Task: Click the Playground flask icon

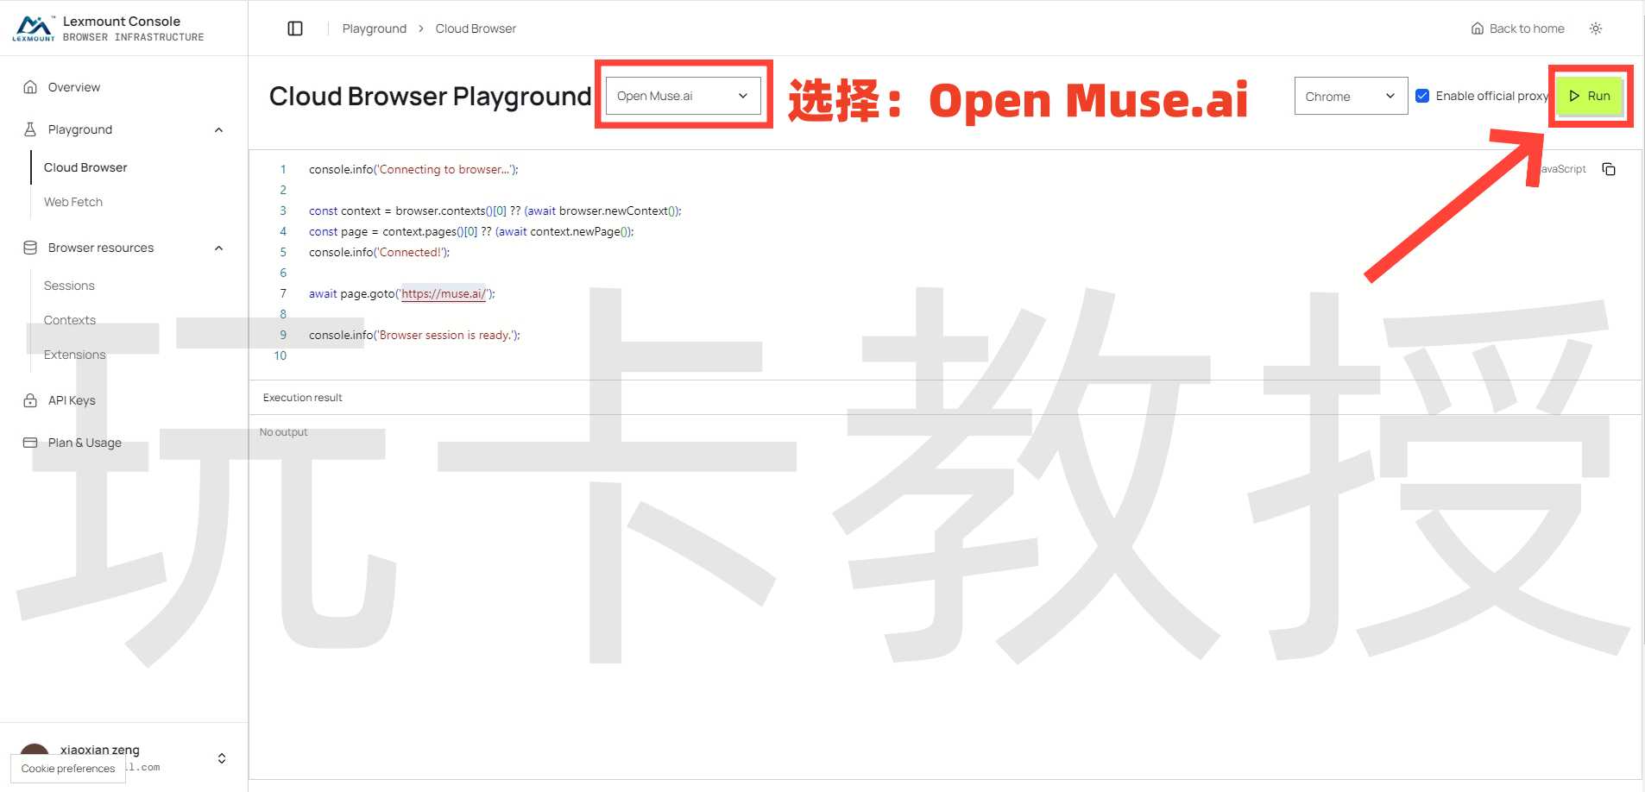Action: [30, 129]
